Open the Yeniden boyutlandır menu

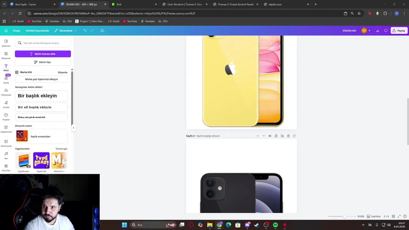pyautogui.click(x=37, y=31)
